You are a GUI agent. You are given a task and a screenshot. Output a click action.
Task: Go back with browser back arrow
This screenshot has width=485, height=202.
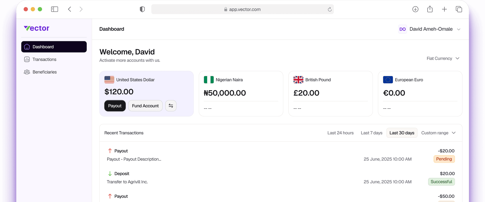(70, 9)
